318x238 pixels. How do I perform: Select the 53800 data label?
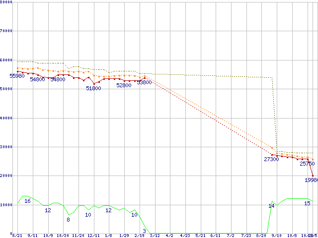(144, 82)
